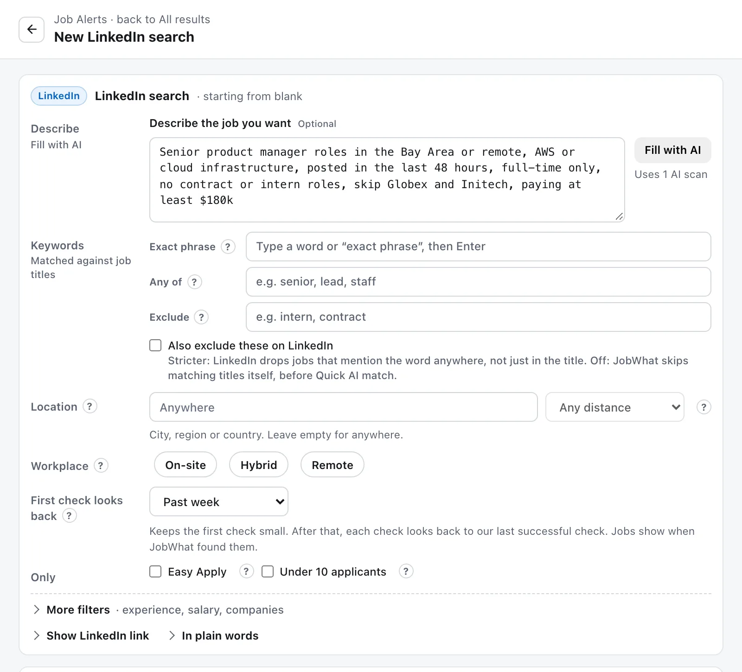The width and height of the screenshot is (742, 672).
Task: Open the Workplace help icon
Action: click(101, 465)
